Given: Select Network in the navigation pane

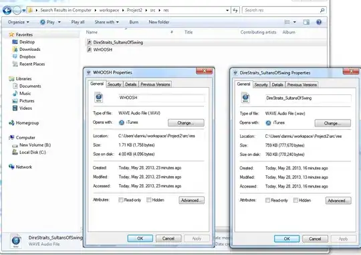Looking at the screenshot, I should point(23,167).
